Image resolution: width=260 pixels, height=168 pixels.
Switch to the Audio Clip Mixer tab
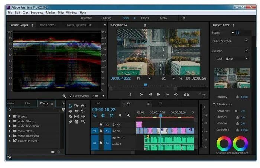pyautogui.click(x=79, y=25)
